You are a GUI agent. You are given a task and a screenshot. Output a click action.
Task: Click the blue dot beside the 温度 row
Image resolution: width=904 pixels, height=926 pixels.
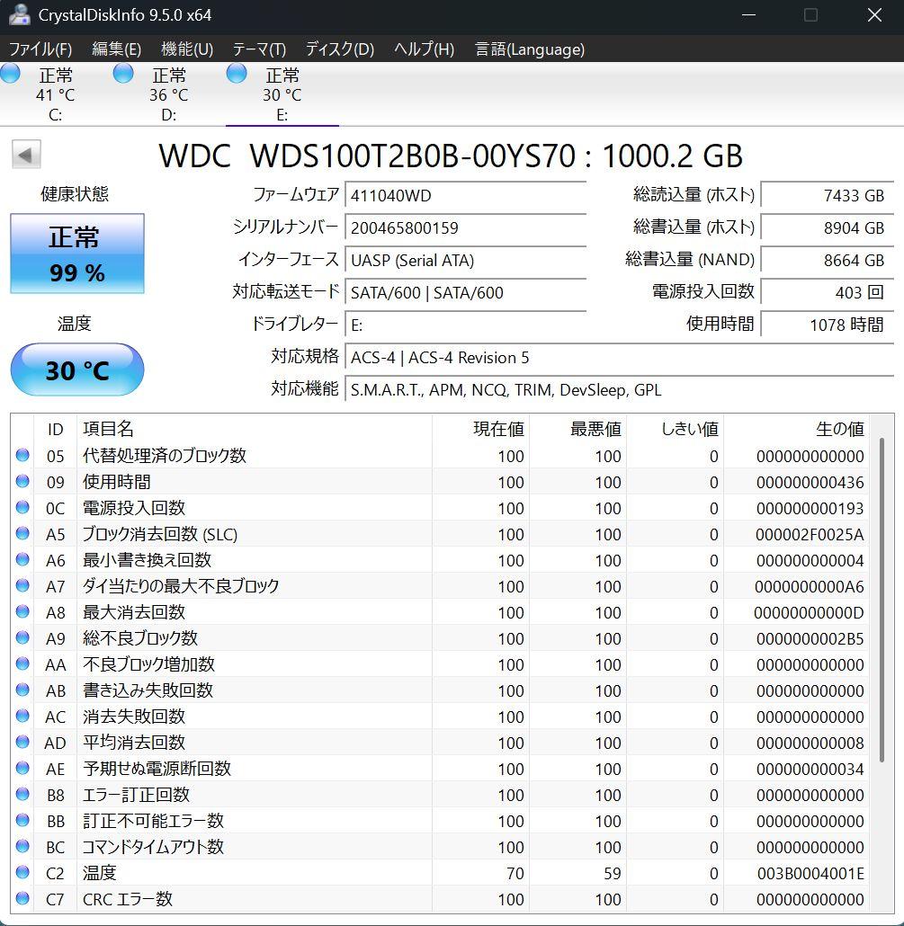coord(22,873)
